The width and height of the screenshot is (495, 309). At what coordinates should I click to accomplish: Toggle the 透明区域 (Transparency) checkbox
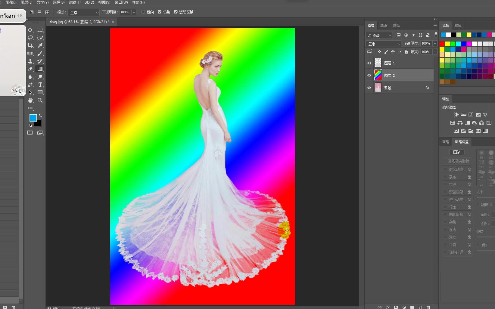click(176, 12)
